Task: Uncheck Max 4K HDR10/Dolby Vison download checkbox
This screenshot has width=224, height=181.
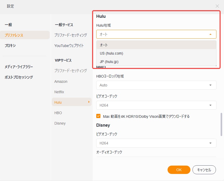Action: tap(98, 116)
